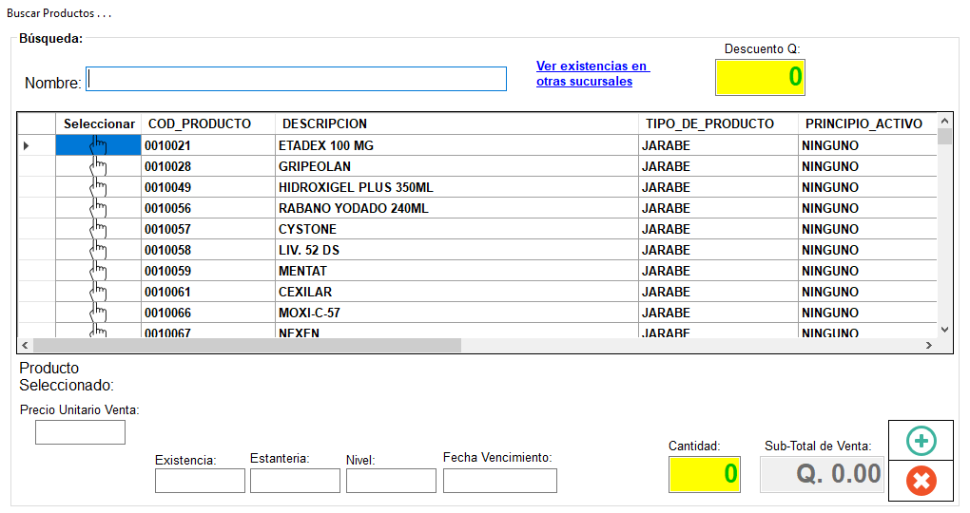Select HIDROXIGEL PLUS 350ML using hand icon
Viewport: 970px width, 513px height.
pos(99,187)
